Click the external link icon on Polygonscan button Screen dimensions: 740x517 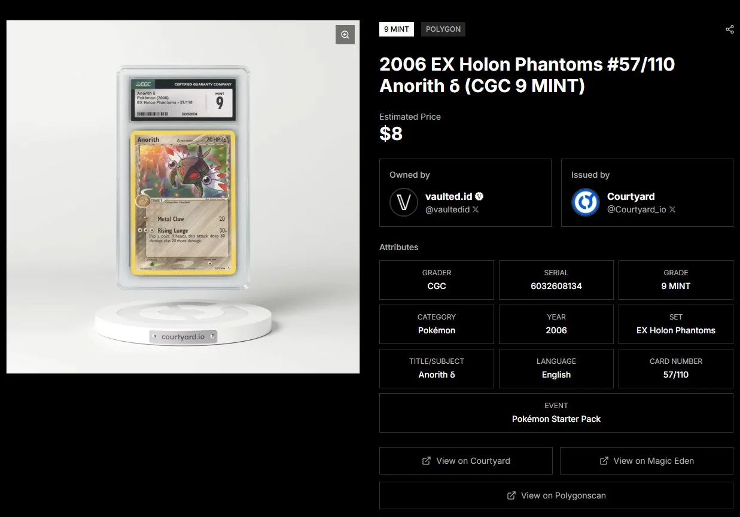tap(511, 495)
